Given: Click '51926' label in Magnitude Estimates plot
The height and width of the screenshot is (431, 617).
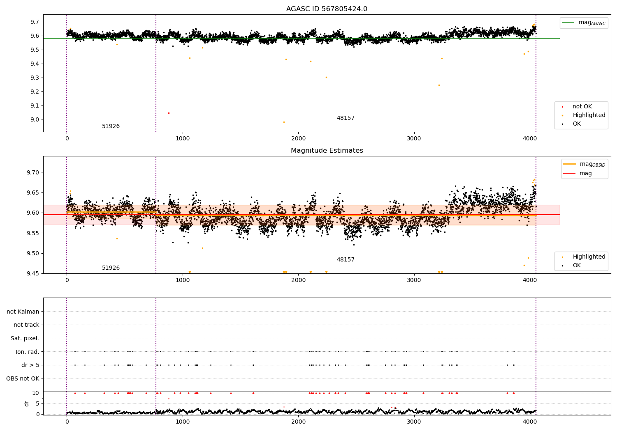Looking at the screenshot, I should click(111, 268).
